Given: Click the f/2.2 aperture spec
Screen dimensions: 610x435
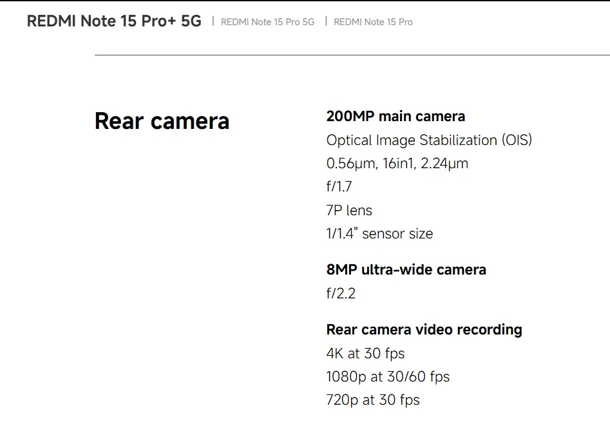Looking at the screenshot, I should 341,294.
